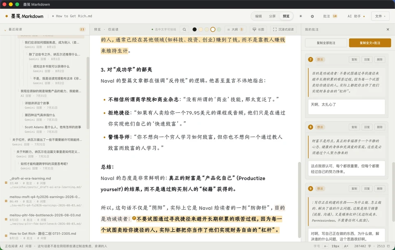This screenshot has height=250, width=395.
Task: Increase font size with A+ button
Action: point(346,246)
